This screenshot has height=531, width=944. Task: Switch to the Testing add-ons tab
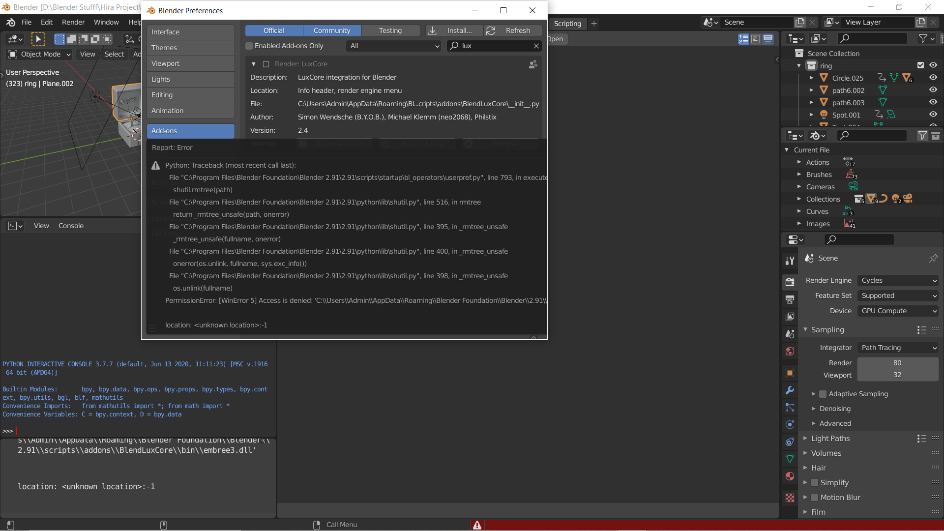[x=390, y=30]
